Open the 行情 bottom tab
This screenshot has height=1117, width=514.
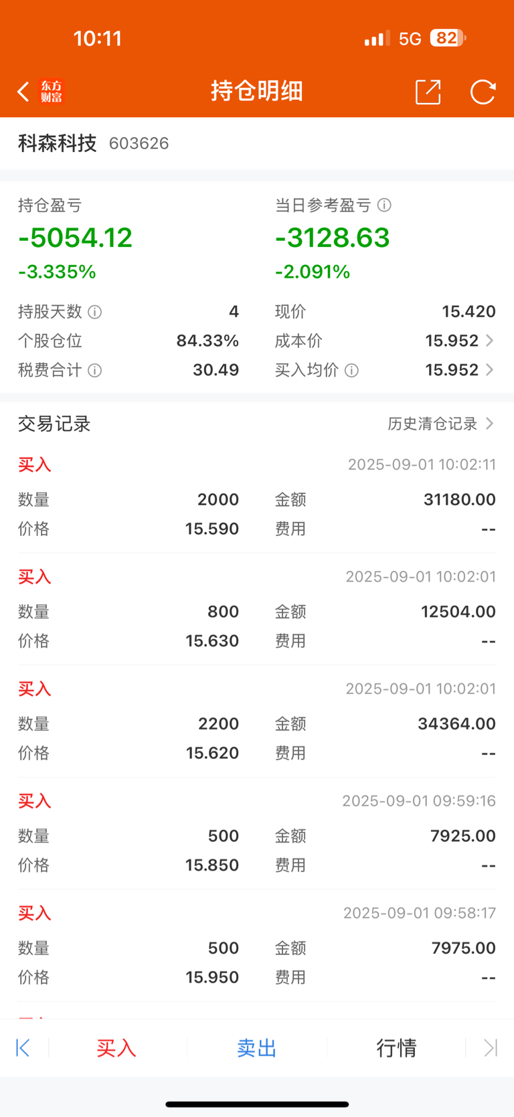point(396,1047)
